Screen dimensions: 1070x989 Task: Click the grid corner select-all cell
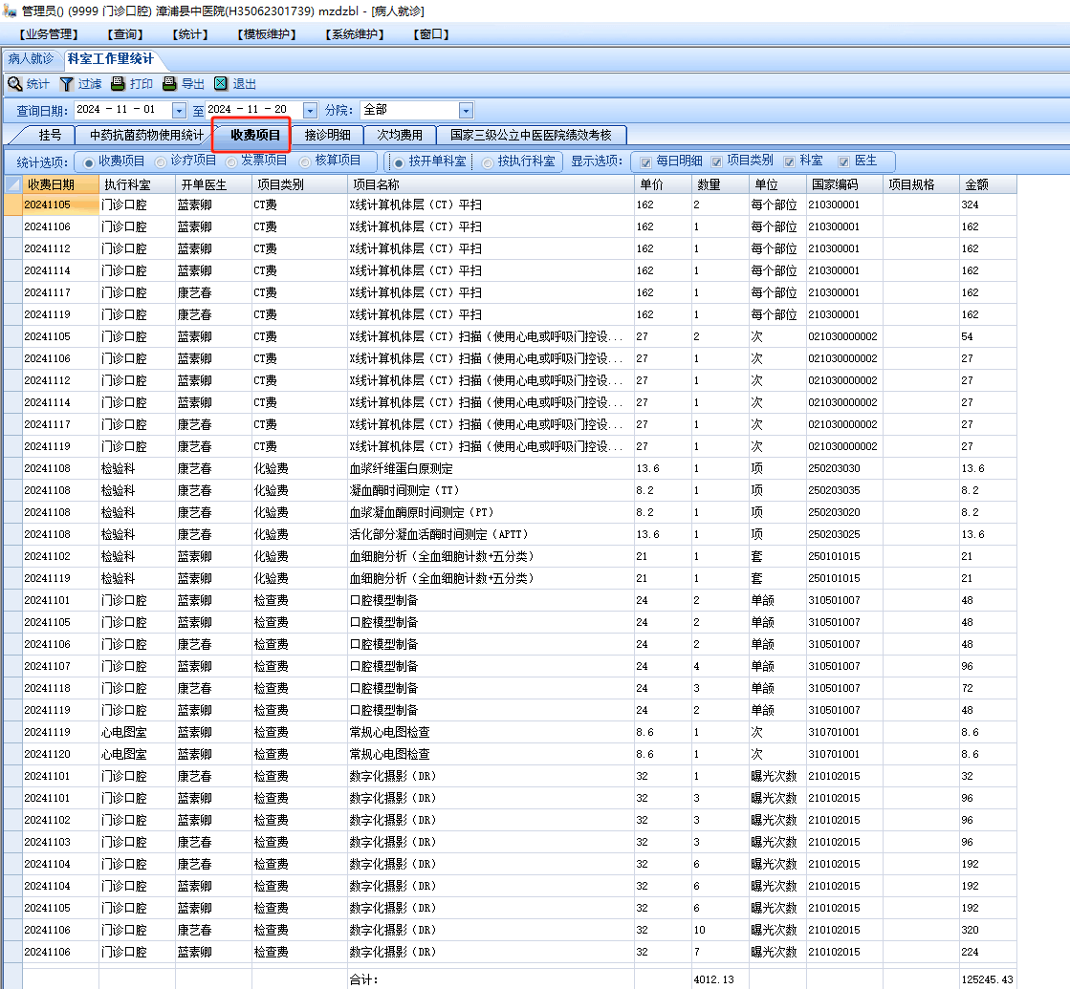coord(12,184)
